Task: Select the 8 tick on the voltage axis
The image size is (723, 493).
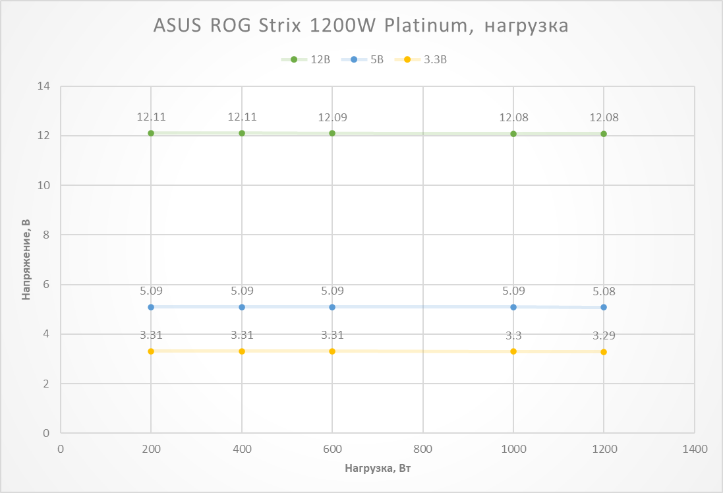Action: (x=46, y=235)
